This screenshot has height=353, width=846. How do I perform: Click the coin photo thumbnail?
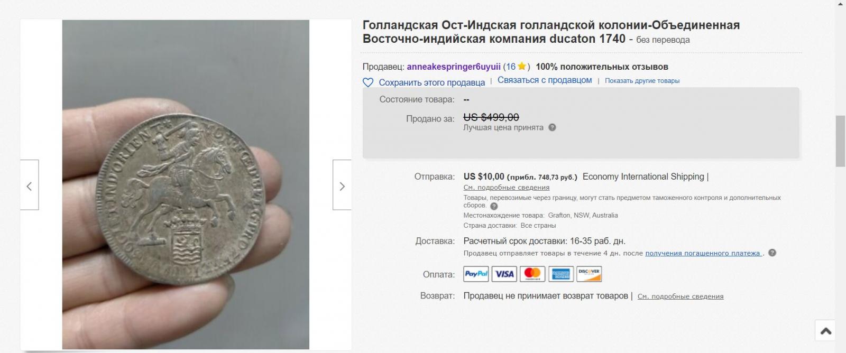click(x=186, y=184)
